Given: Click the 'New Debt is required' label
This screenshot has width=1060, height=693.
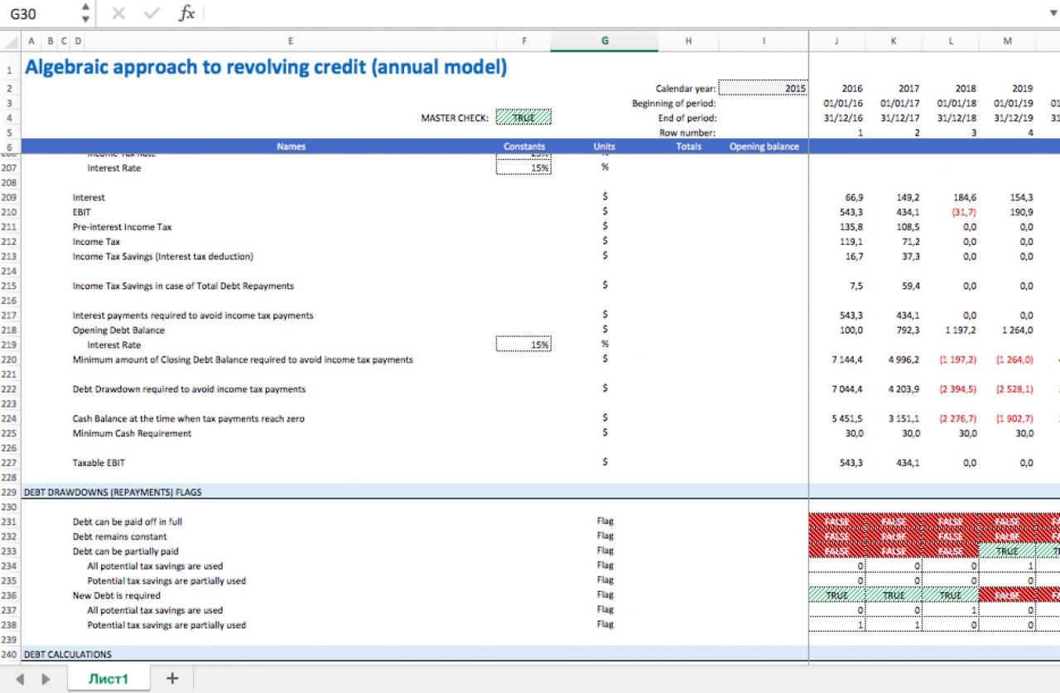Looking at the screenshot, I should point(117,595).
